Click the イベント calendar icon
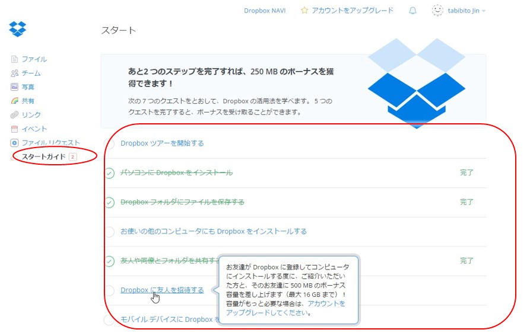The height and width of the screenshot is (336, 530). coord(14,129)
